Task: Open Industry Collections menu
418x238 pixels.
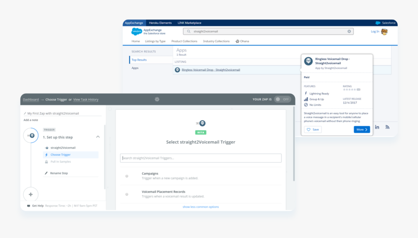Action: (x=216, y=41)
